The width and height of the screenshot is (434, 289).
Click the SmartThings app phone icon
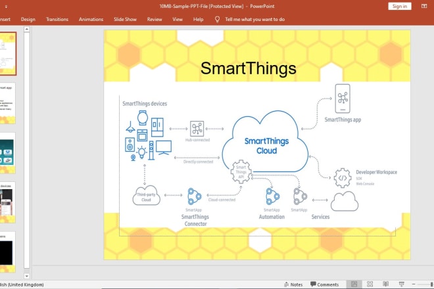343,99
